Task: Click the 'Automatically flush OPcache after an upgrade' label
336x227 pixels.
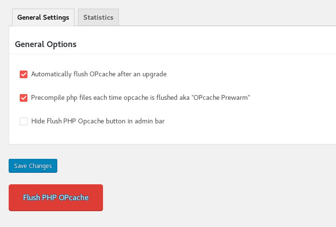Action: (x=99, y=74)
